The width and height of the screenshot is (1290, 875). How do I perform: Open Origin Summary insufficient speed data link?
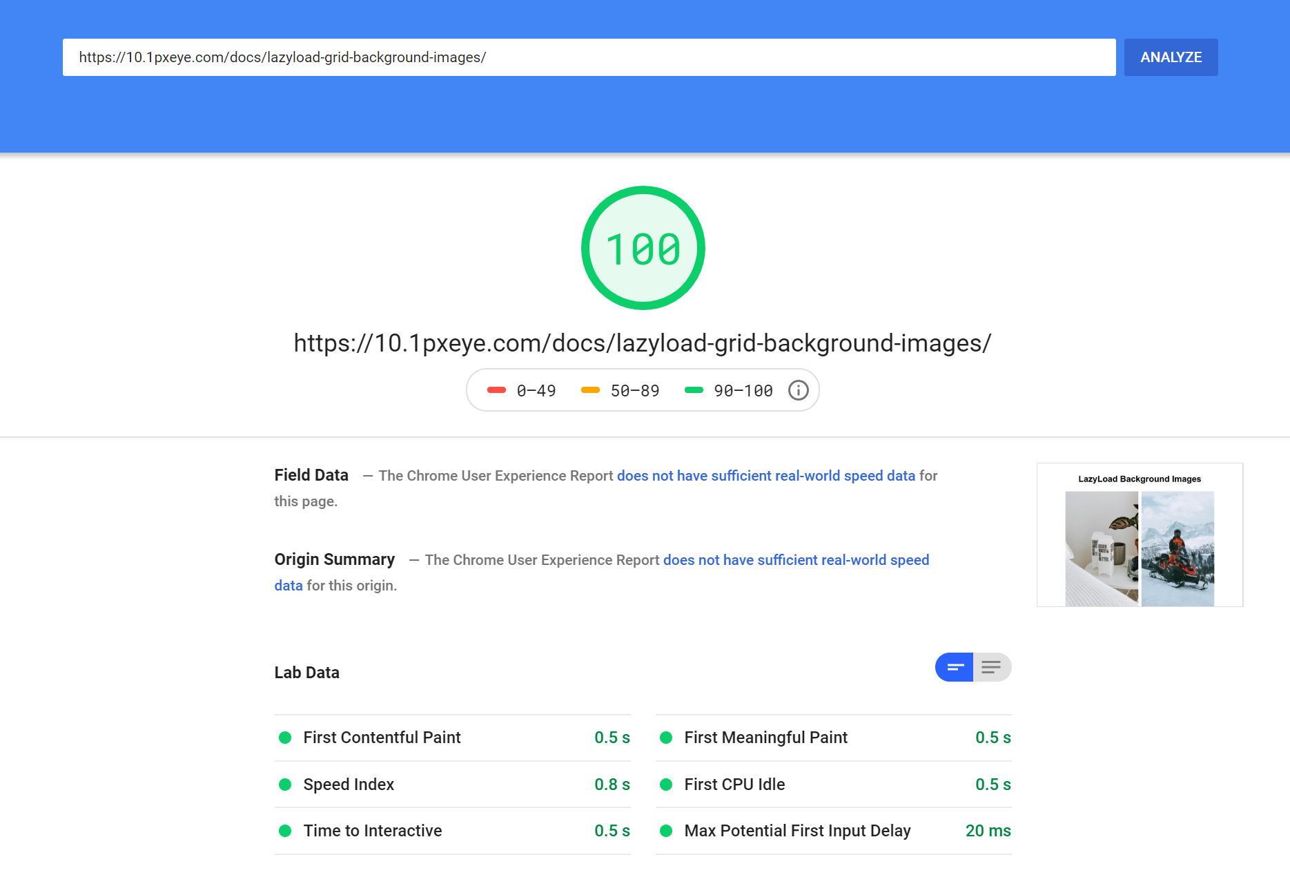[x=795, y=560]
